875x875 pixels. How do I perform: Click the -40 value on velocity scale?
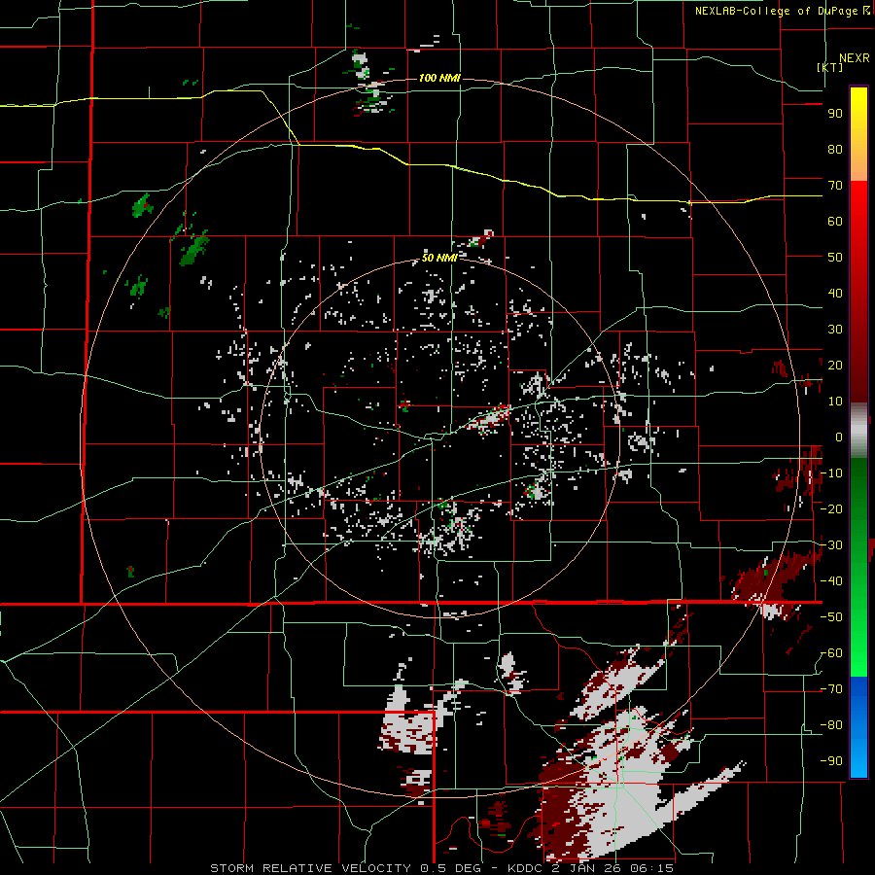point(831,581)
